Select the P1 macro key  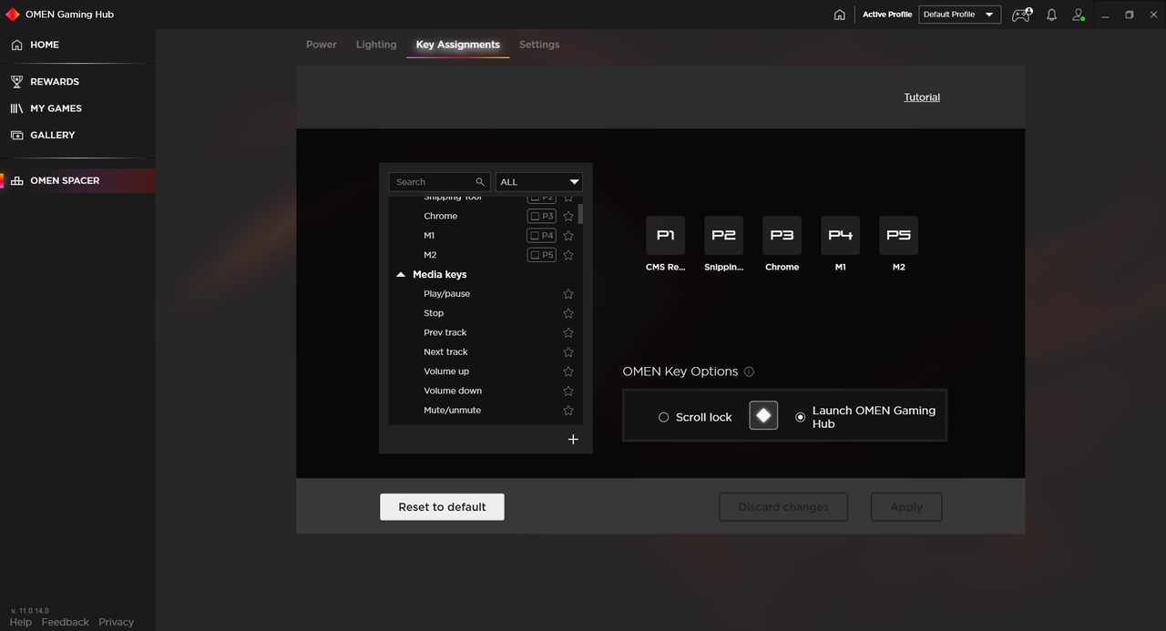tap(665, 235)
